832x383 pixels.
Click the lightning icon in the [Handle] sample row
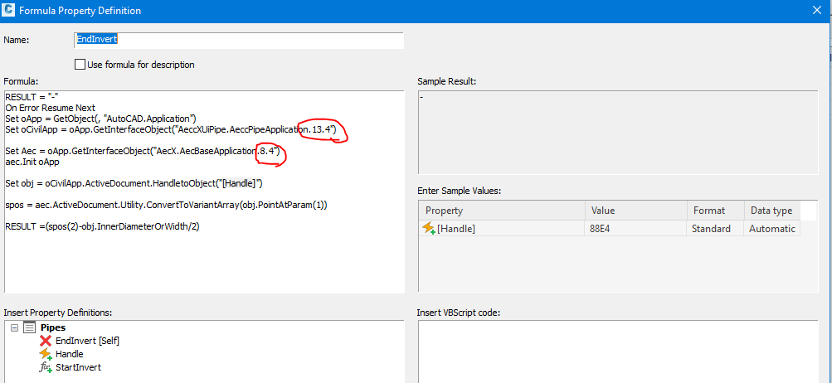(428, 228)
